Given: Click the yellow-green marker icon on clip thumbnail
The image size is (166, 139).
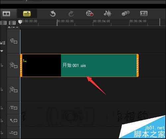Looking at the screenshot, I should click(x=25, y=61).
